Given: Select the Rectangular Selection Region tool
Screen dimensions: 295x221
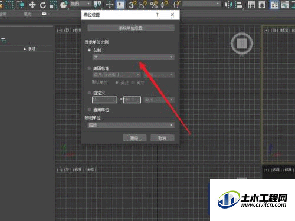Looking at the screenshot, I should [x=9, y=5].
